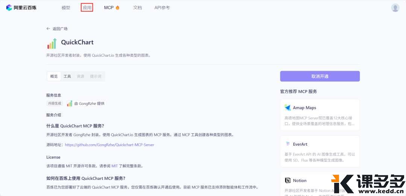Click the flame icon next to MCP
Image resolution: width=406 pixels, height=196 pixels.
tap(118, 8)
